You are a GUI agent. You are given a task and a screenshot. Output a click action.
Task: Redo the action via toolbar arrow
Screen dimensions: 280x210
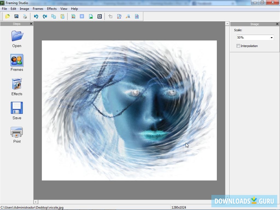point(45,16)
